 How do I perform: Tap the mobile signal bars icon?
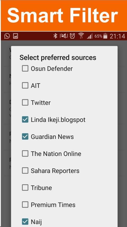90,36
